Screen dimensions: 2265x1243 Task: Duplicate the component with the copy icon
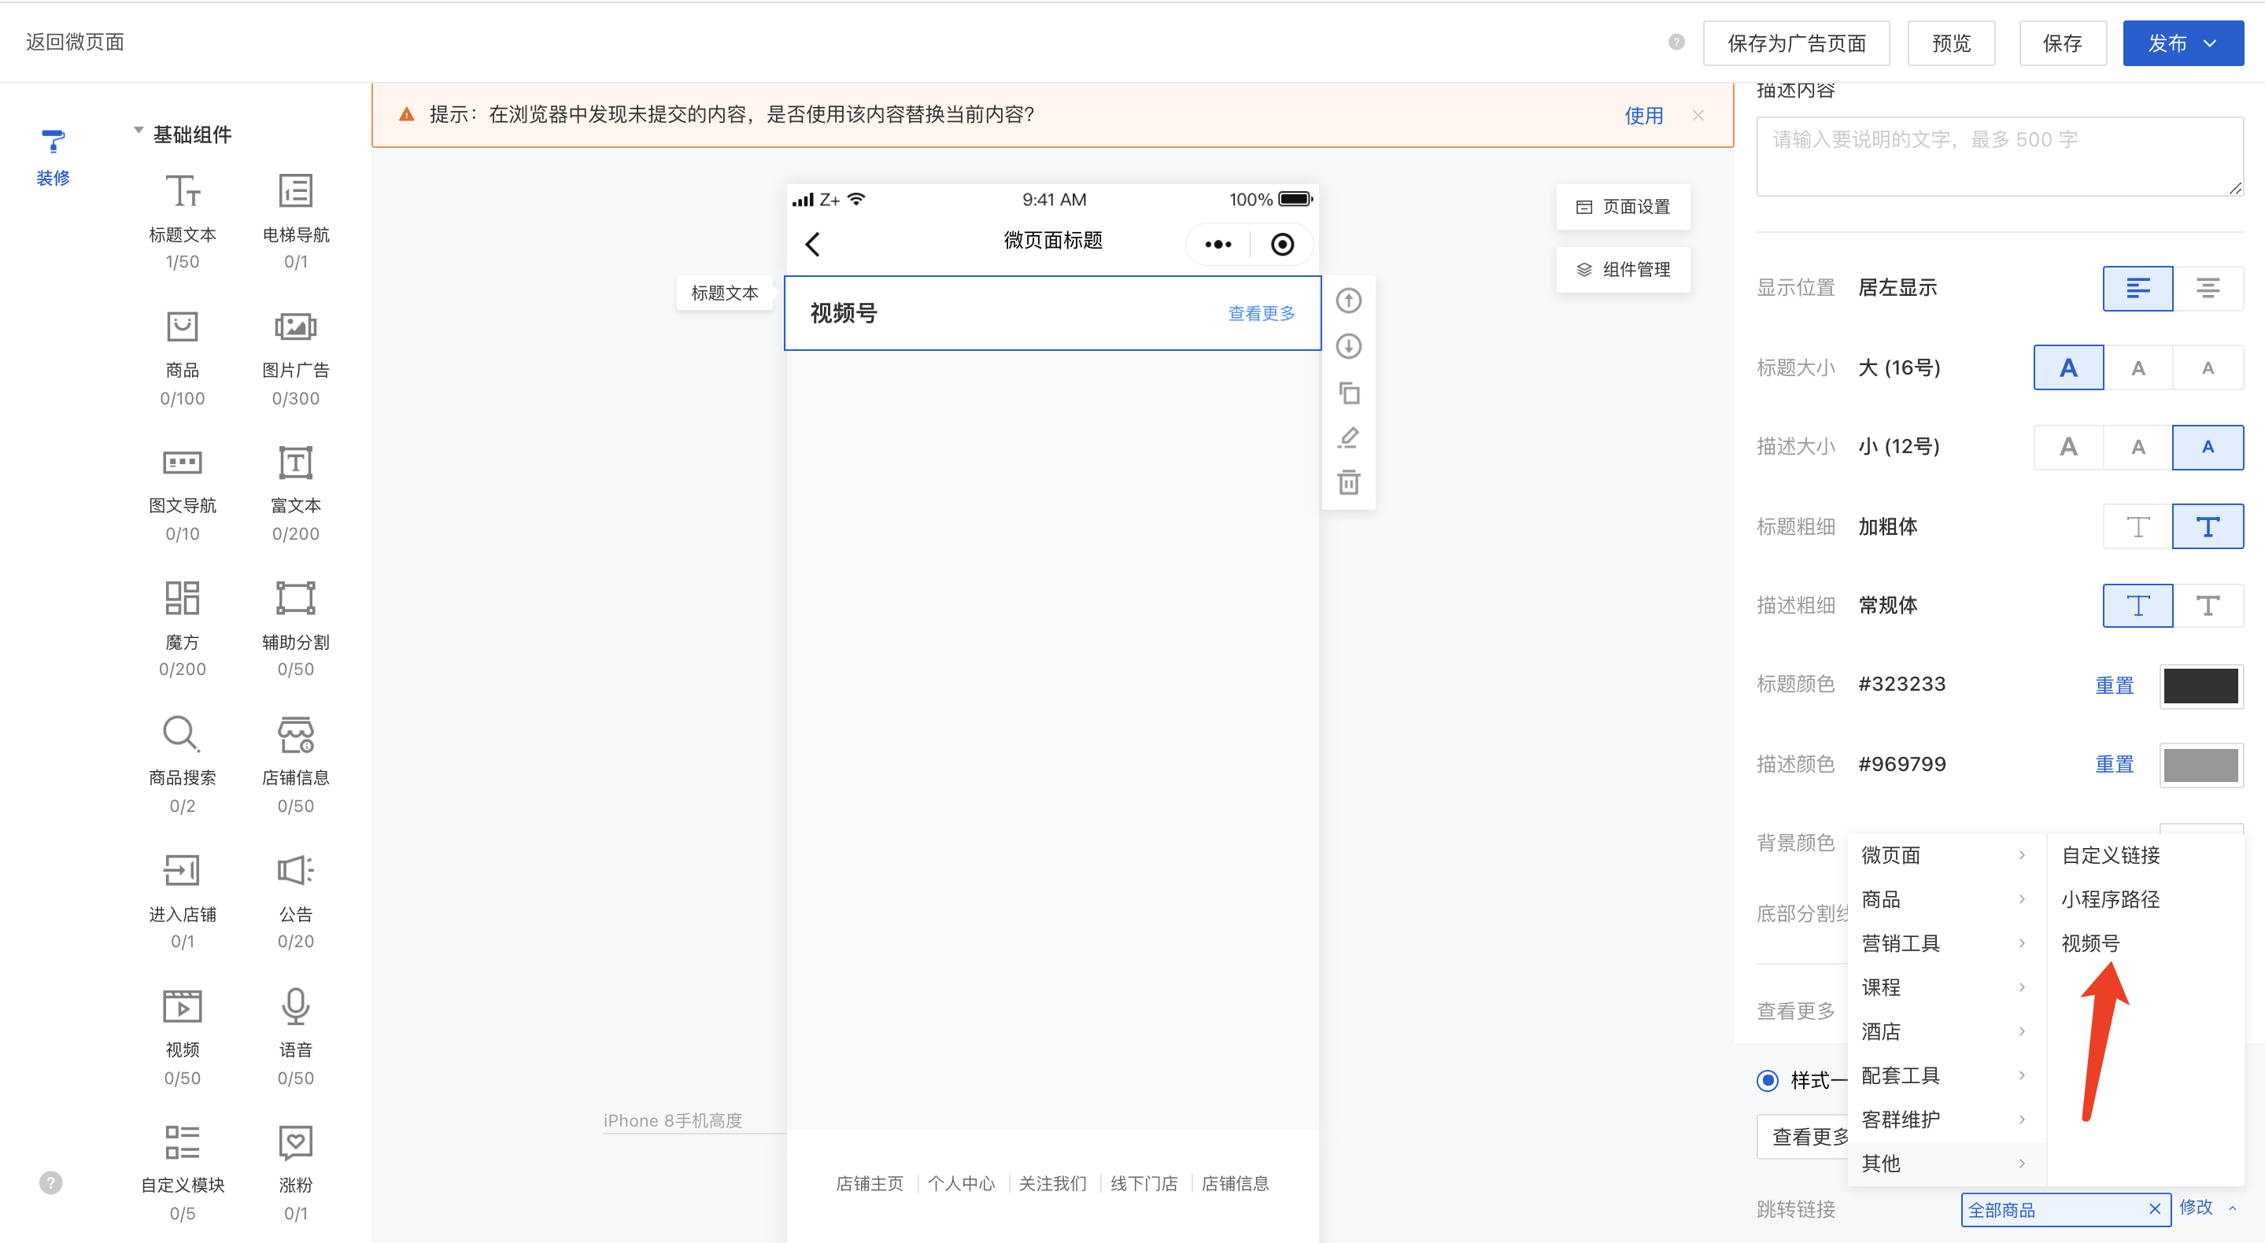coord(1348,392)
